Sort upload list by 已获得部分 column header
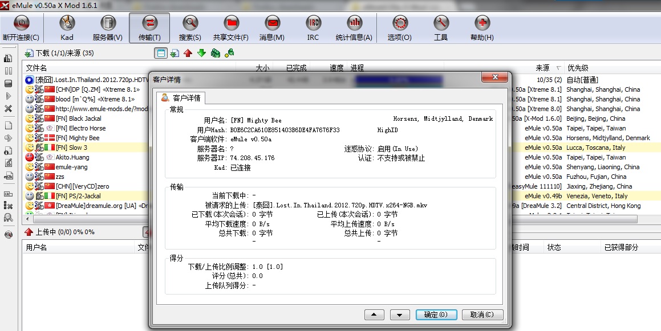Screen dimensions: 661x331 622,248
